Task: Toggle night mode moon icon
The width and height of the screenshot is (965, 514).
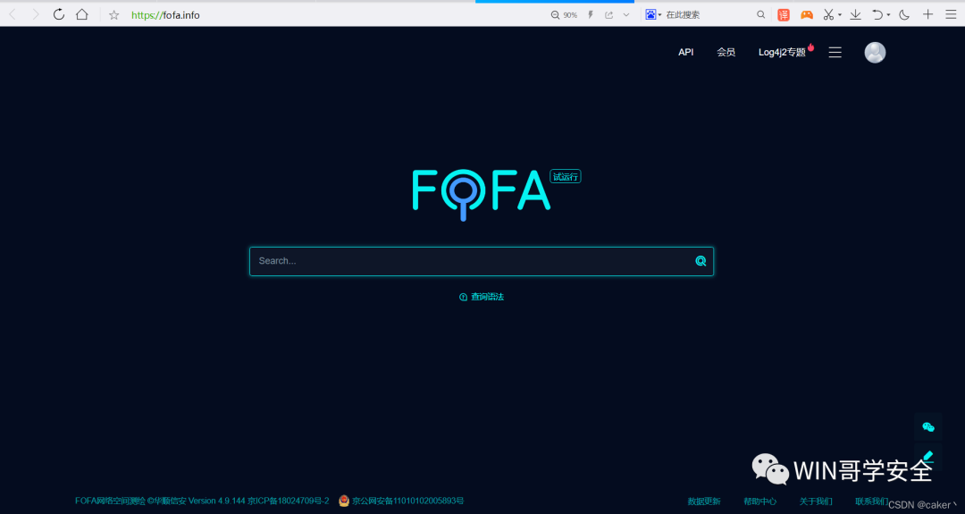Action: click(904, 15)
